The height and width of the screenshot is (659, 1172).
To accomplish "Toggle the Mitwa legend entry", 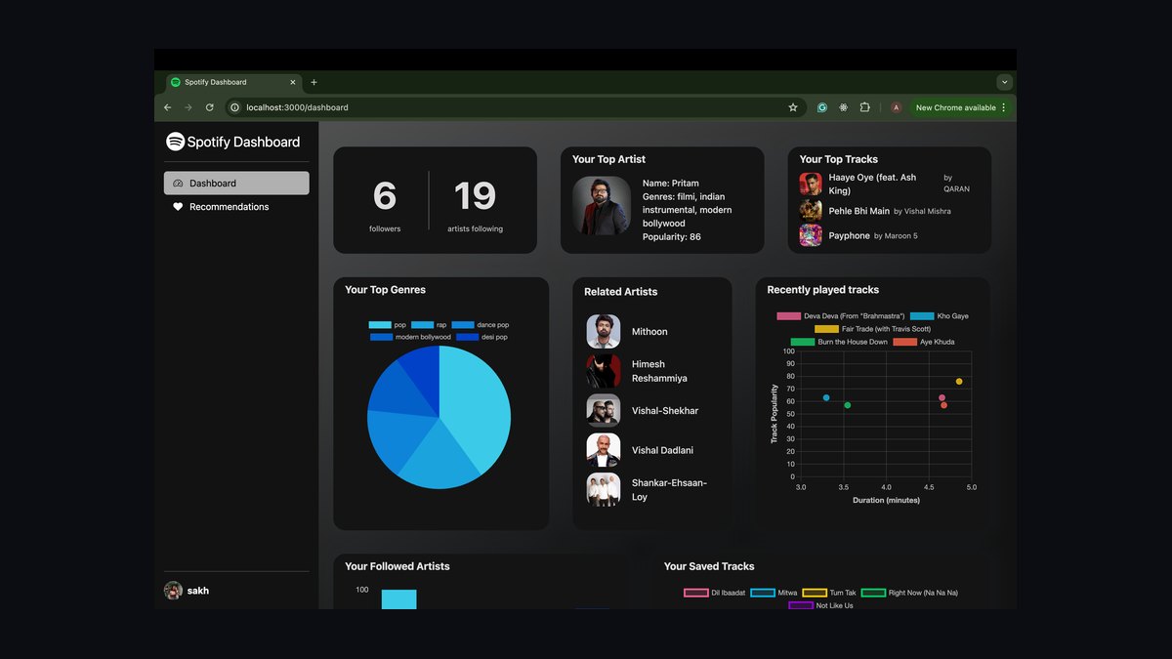I will (774, 593).
